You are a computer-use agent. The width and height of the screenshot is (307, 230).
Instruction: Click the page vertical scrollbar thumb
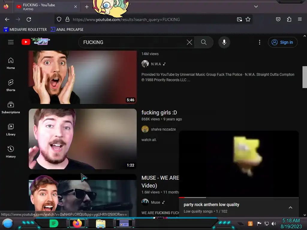(305, 77)
